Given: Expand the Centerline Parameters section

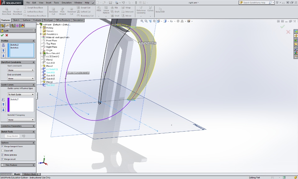Looking at the screenshot, I should point(34,126).
